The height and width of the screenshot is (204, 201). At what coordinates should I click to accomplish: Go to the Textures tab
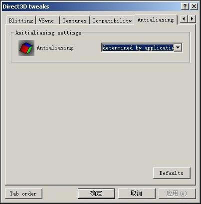75,20
